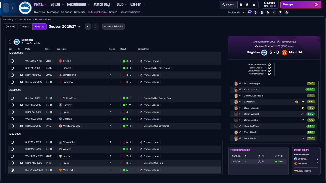The height and width of the screenshot is (183, 326).
Task: Click the date and time display 1/6/2026
Action: pos(270,5)
